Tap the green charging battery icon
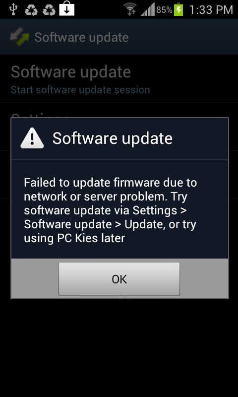Screen dimensions: 238x397 coord(178,9)
